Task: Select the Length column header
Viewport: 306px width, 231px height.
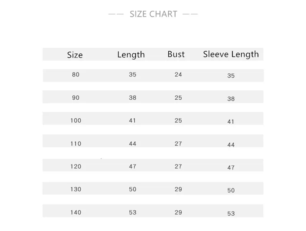Action: [131, 55]
